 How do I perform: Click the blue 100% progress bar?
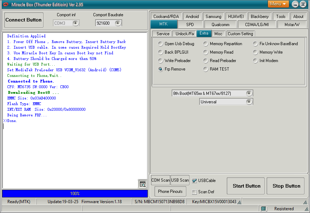pyautogui.click(x=75, y=193)
